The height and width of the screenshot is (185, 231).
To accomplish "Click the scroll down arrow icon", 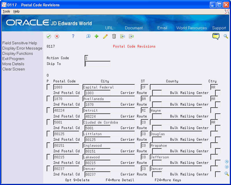I will [227, 167].
